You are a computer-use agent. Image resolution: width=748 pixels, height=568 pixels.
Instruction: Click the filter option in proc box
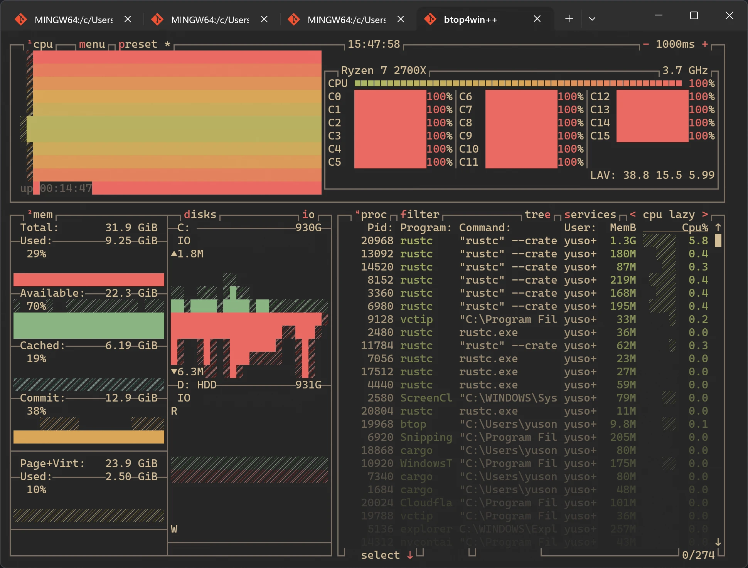[419, 214]
